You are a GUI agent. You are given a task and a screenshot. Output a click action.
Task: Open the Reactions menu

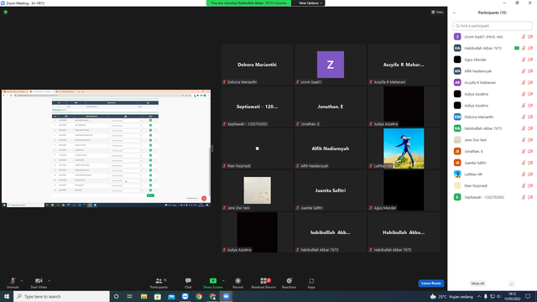pos(289,283)
